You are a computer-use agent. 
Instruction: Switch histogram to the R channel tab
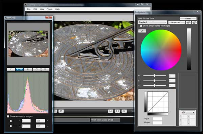coord(28,69)
